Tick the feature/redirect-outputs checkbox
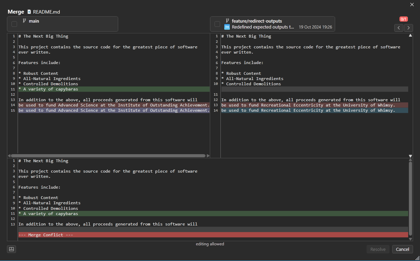The image size is (420, 261). (217, 24)
